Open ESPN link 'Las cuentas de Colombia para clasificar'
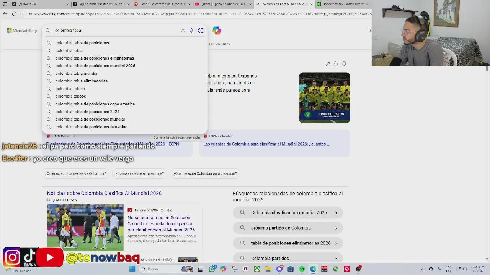 (266, 144)
